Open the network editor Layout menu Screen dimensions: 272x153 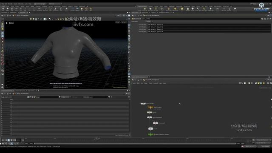point(156,83)
